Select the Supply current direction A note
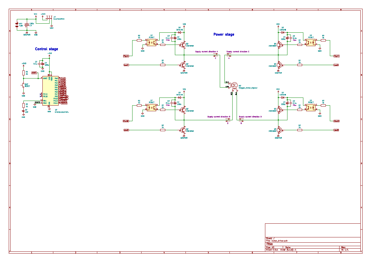371x262 pixels. [207, 51]
